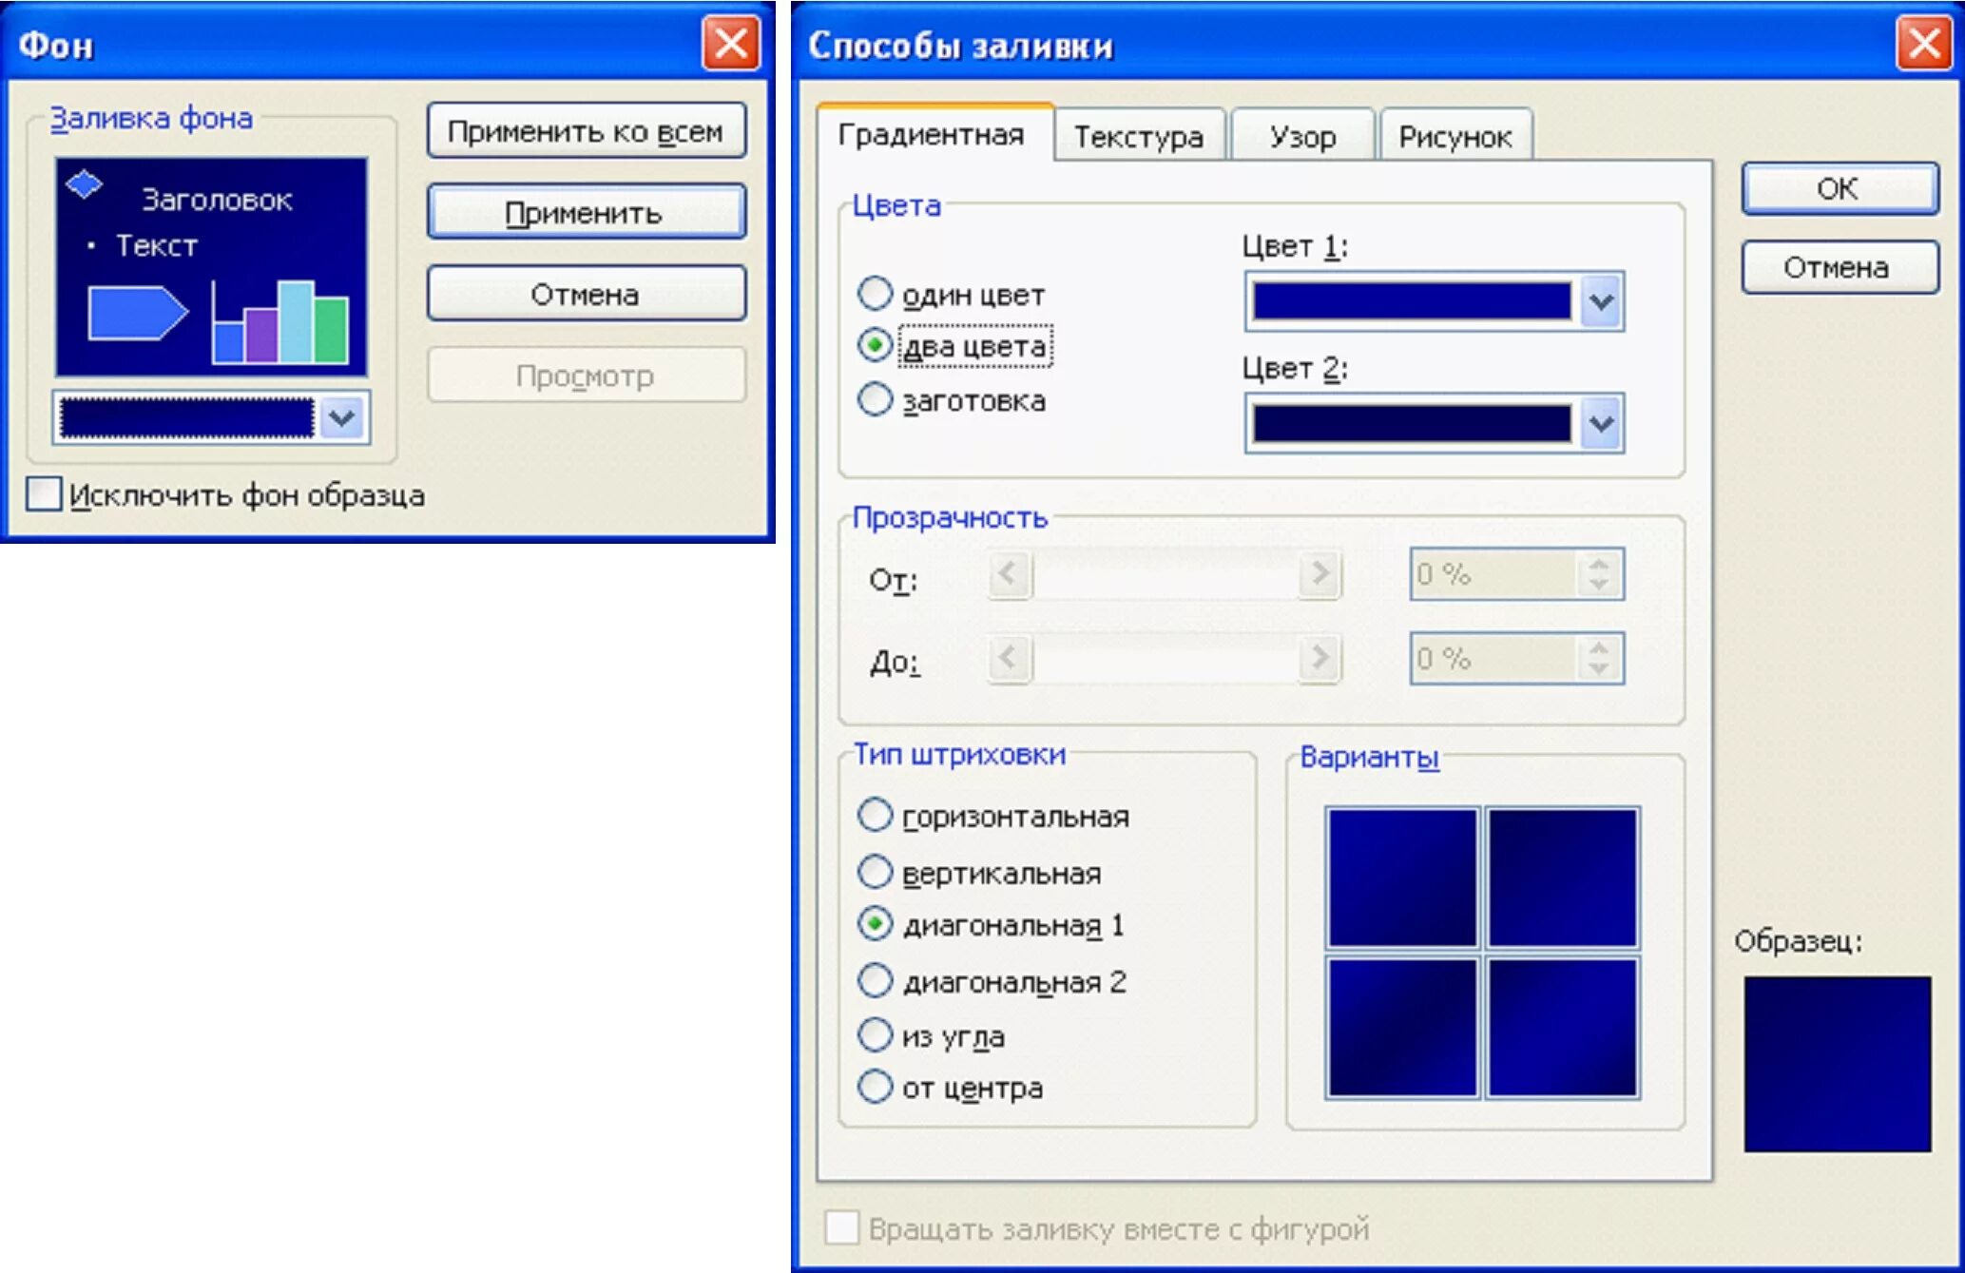Click left arrow of 'От' transparency slider

click(x=1010, y=573)
